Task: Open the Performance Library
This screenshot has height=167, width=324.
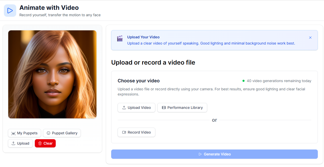Action: point(182,107)
